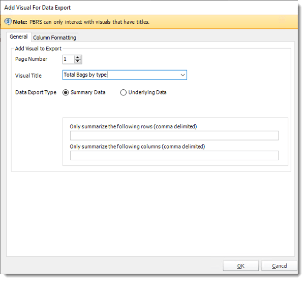Click the Page Number label

pos(32,59)
